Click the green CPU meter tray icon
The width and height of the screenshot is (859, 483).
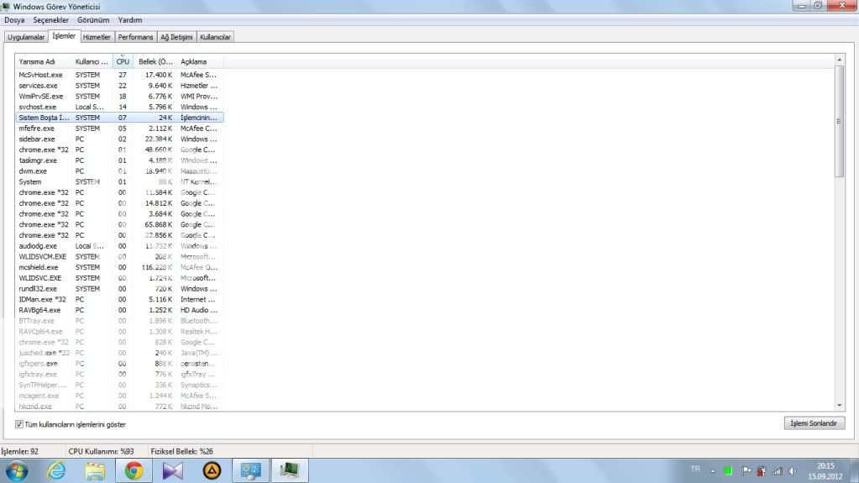[x=728, y=471]
